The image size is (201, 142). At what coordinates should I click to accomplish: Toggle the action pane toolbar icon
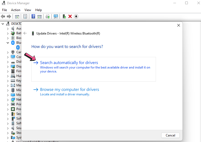click(x=40, y=16)
